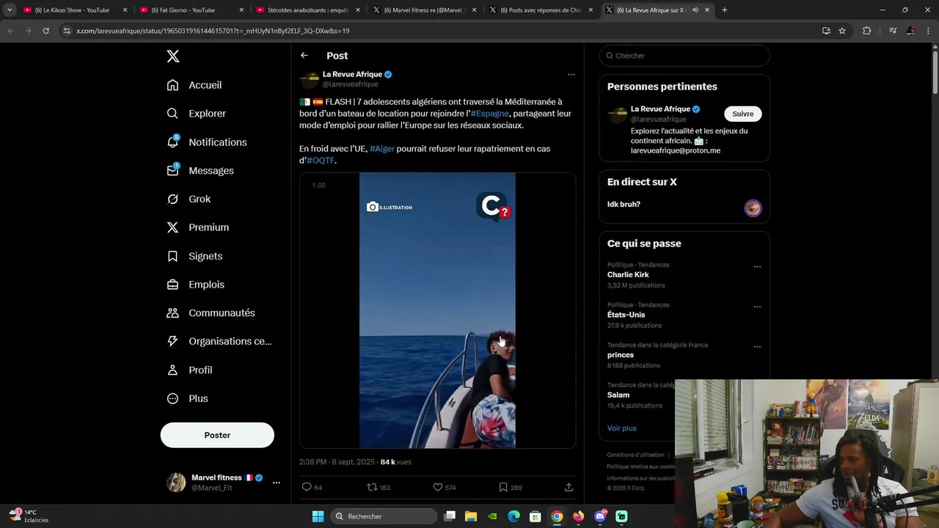This screenshot has height=528, width=939.
Task: Open Salam trend
Action: coord(618,395)
